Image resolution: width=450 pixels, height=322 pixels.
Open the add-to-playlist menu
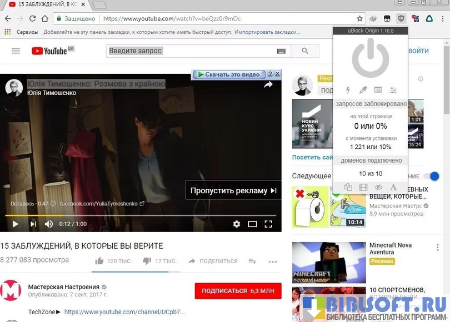click(x=252, y=261)
